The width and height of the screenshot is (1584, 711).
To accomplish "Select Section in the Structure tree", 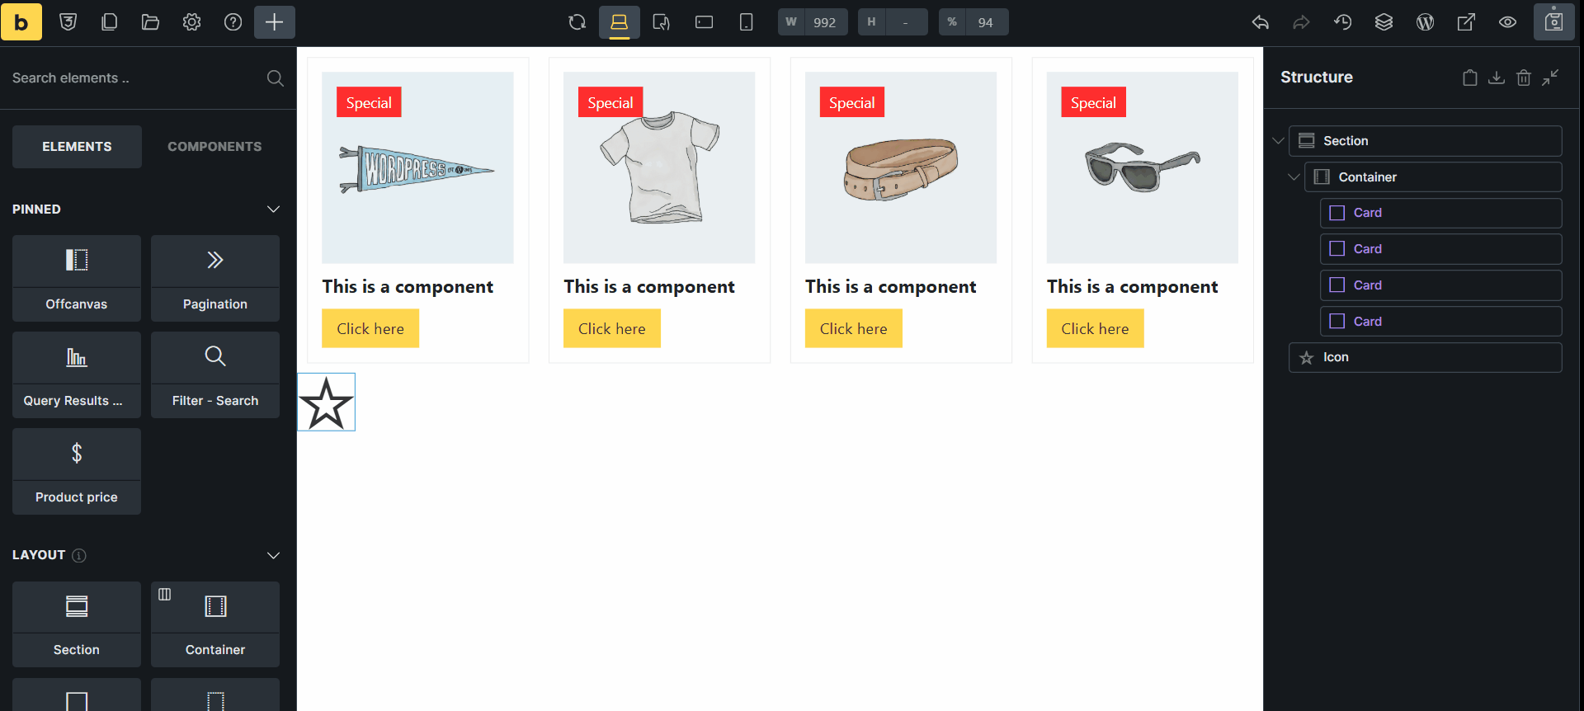I will [x=1425, y=141].
